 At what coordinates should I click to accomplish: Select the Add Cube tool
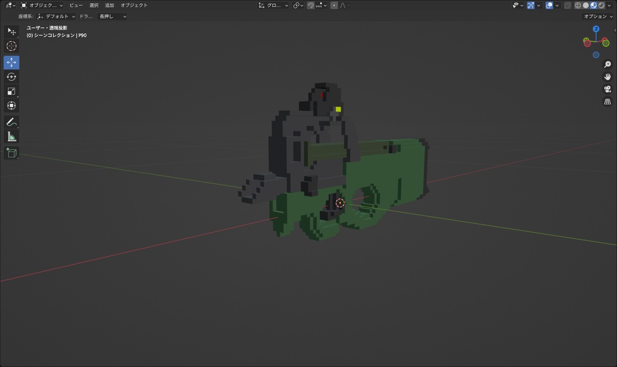pos(11,152)
